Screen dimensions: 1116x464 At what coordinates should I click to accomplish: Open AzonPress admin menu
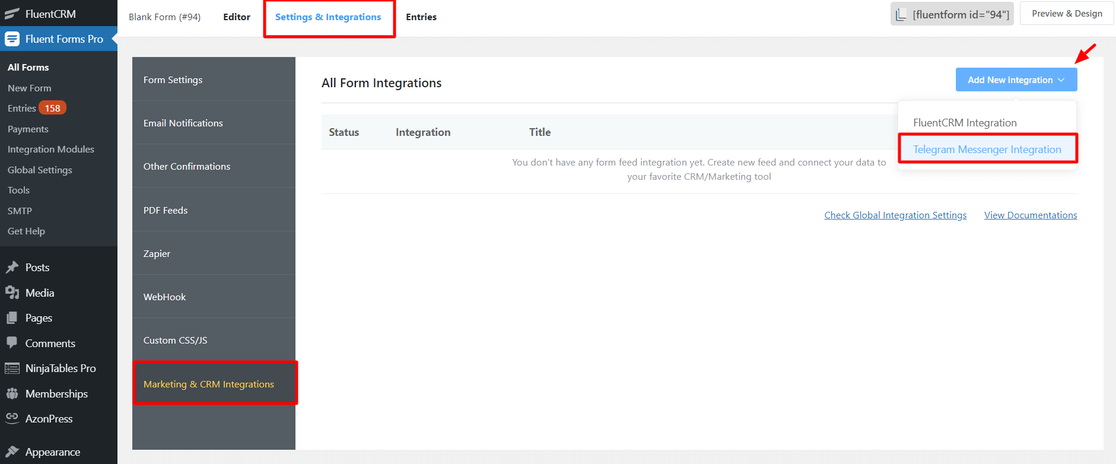(59, 418)
